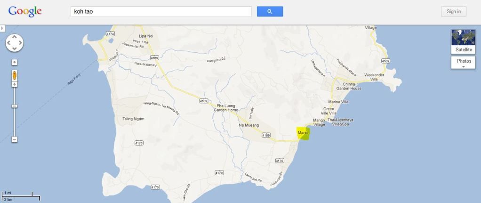Click route shield 4169 near Pha Luang

(203, 101)
